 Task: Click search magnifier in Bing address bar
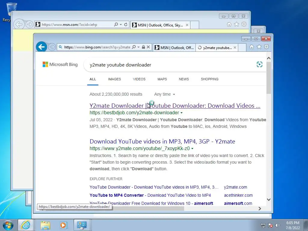134,47
